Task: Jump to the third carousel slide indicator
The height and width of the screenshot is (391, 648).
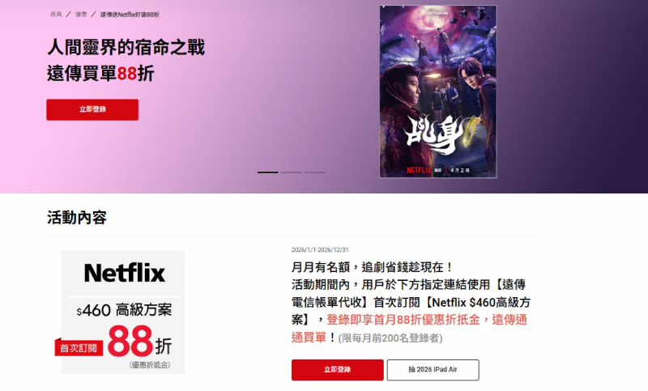Action: click(315, 172)
